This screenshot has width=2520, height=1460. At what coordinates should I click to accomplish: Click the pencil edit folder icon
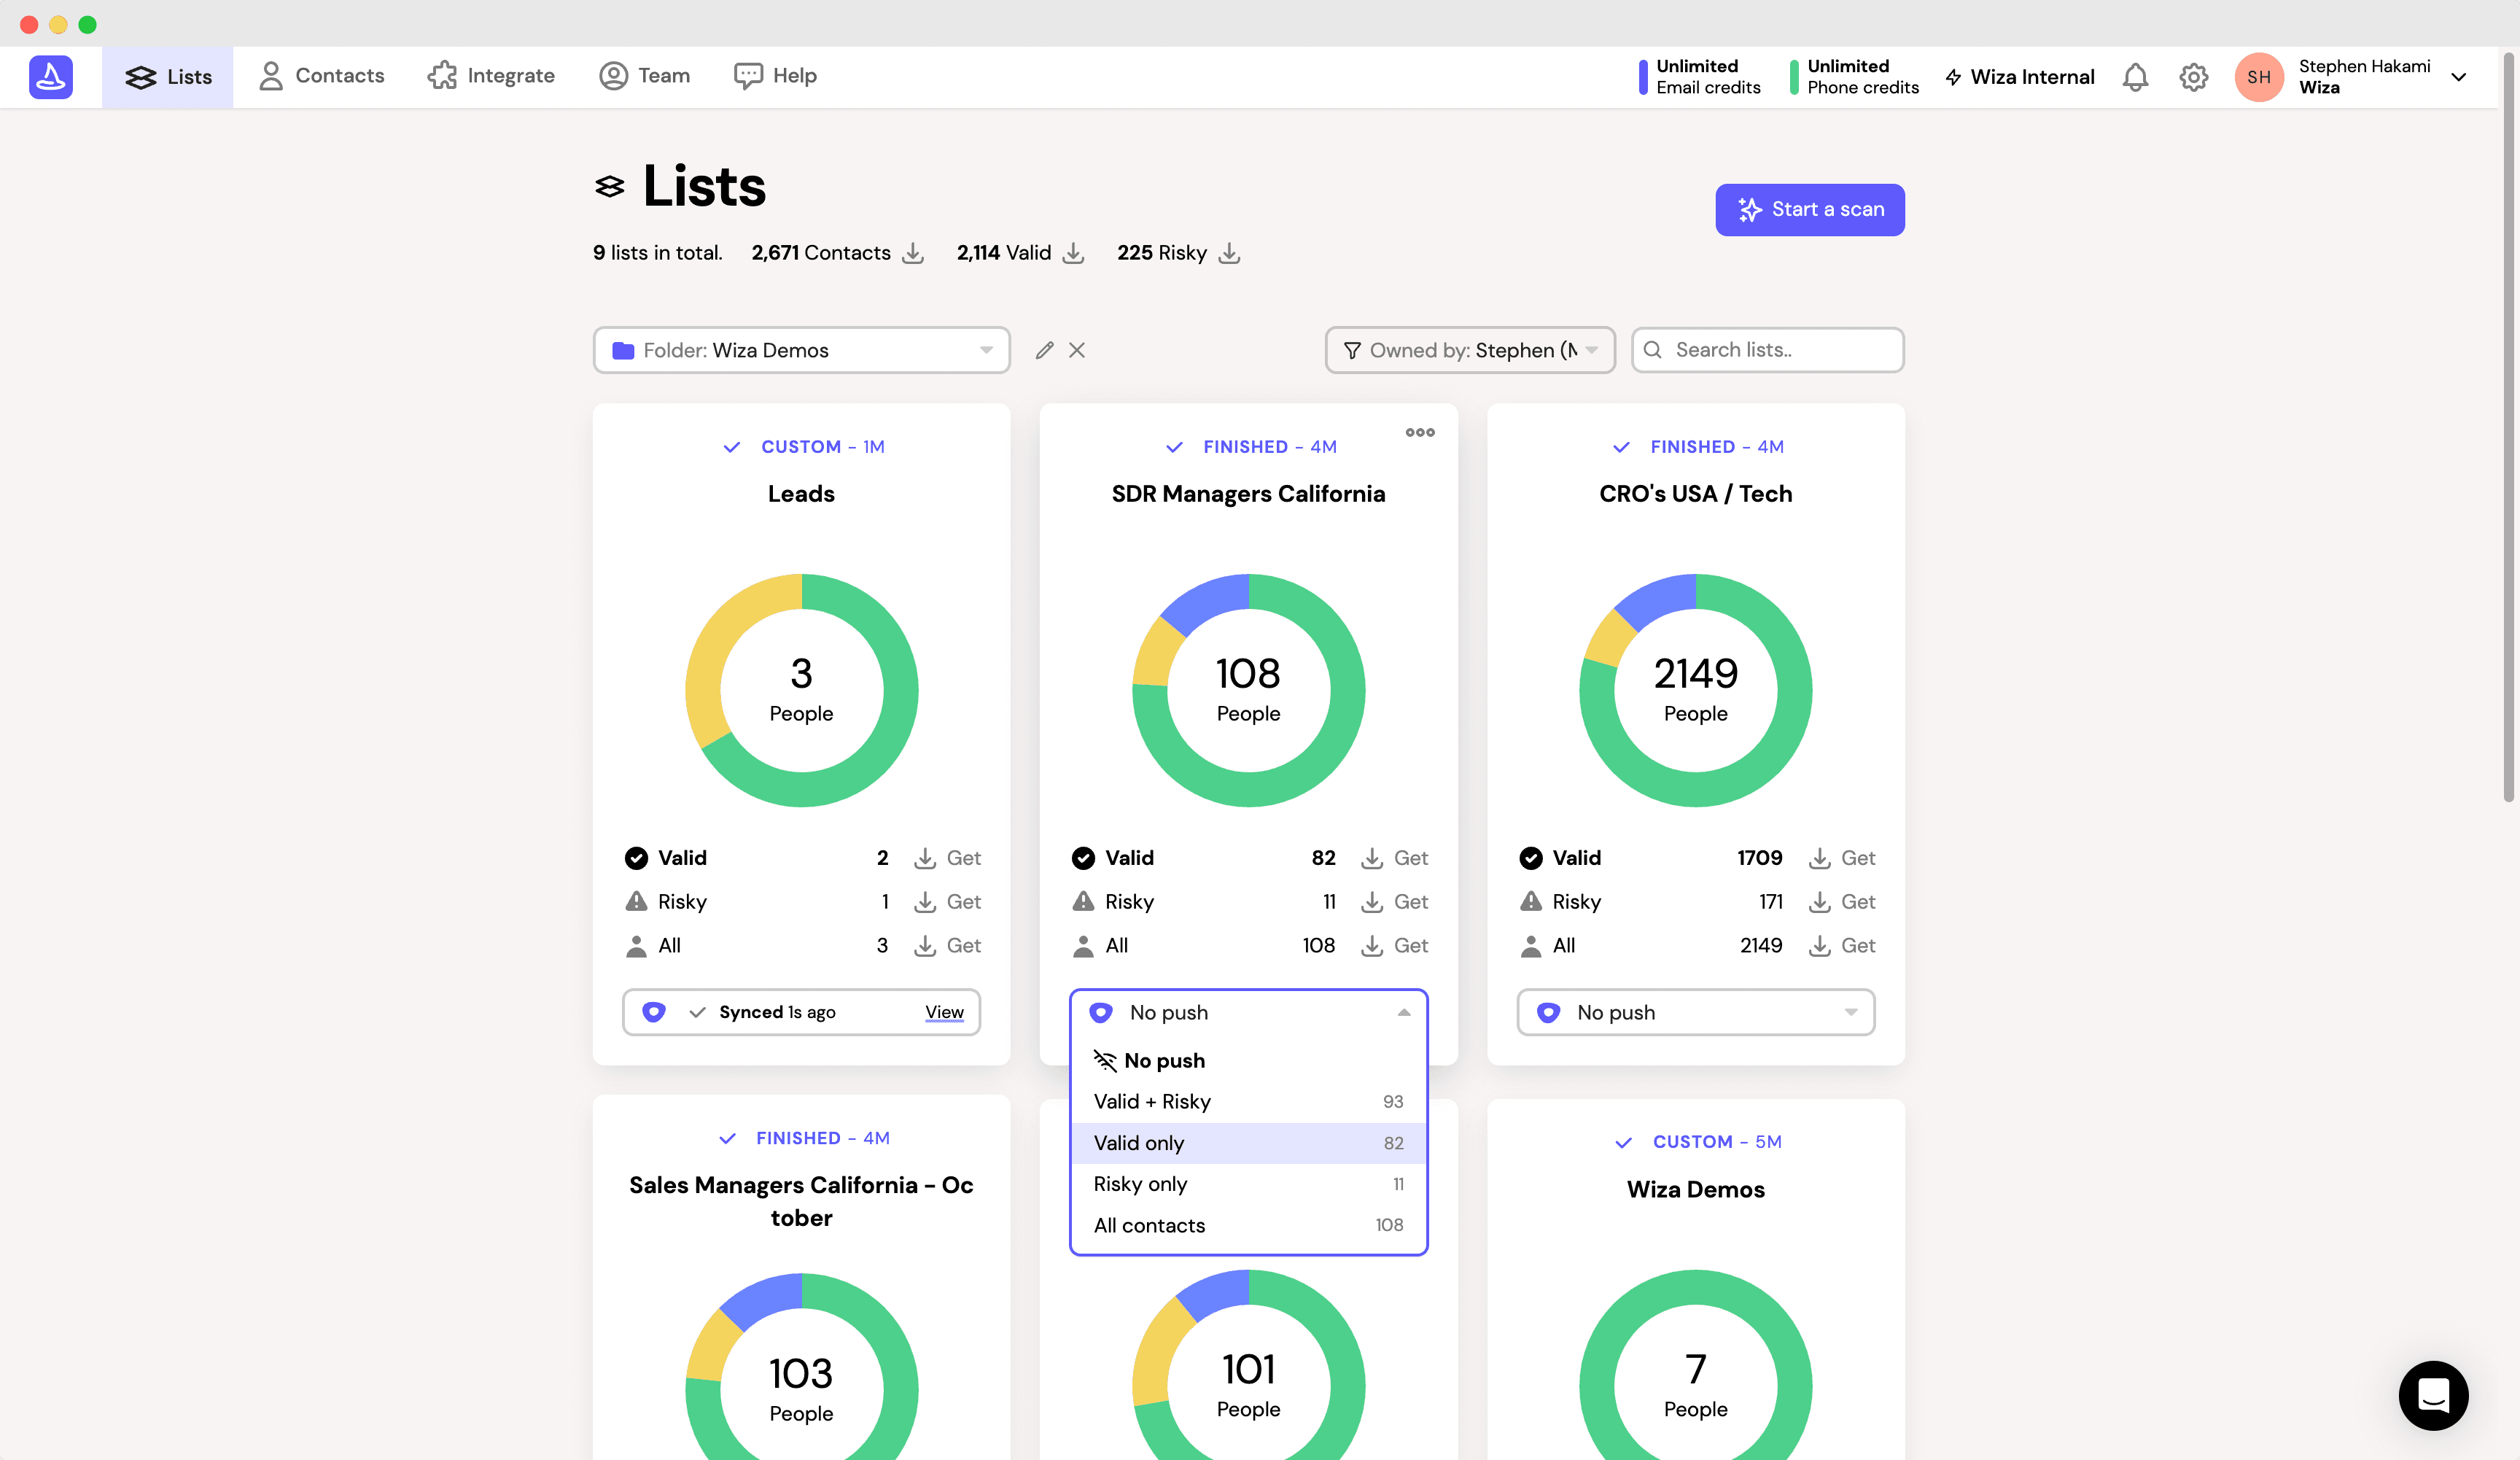pyautogui.click(x=1044, y=350)
